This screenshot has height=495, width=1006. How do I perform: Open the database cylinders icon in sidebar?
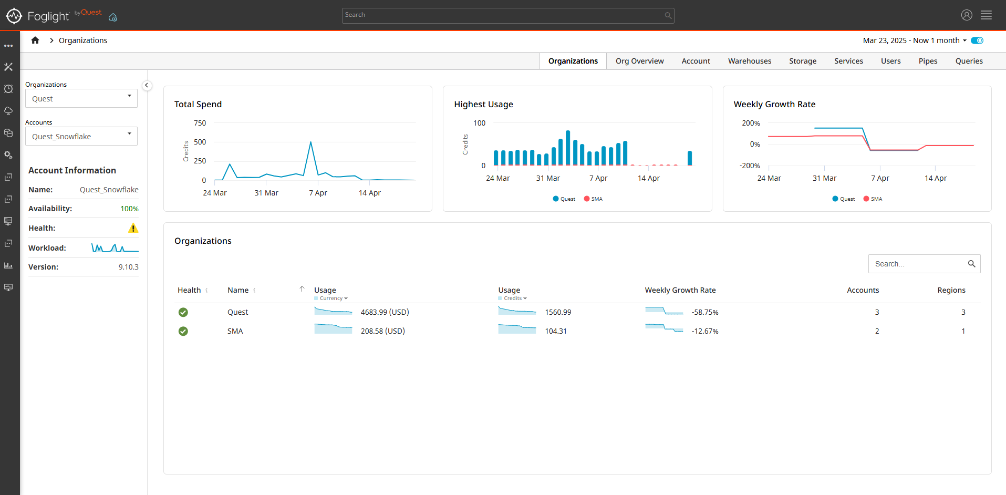coord(8,133)
